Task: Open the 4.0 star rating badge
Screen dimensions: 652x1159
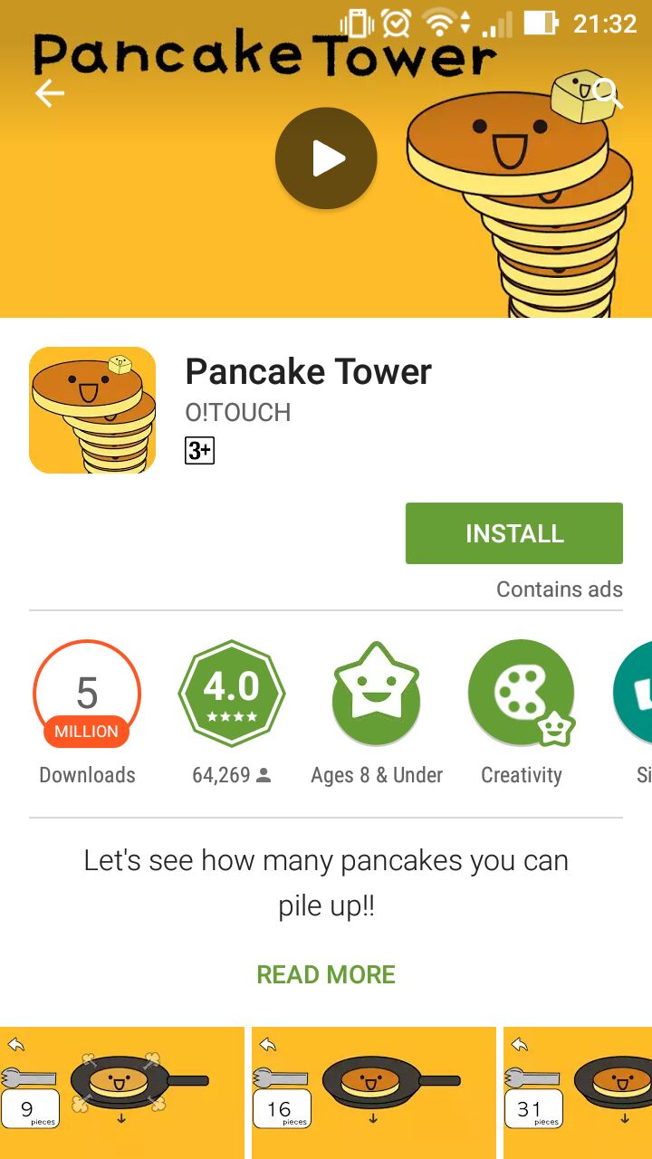Action: 232,694
